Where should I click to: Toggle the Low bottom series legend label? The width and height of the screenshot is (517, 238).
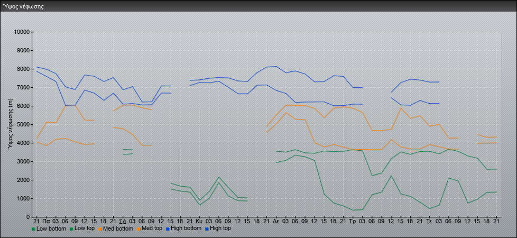(51, 228)
